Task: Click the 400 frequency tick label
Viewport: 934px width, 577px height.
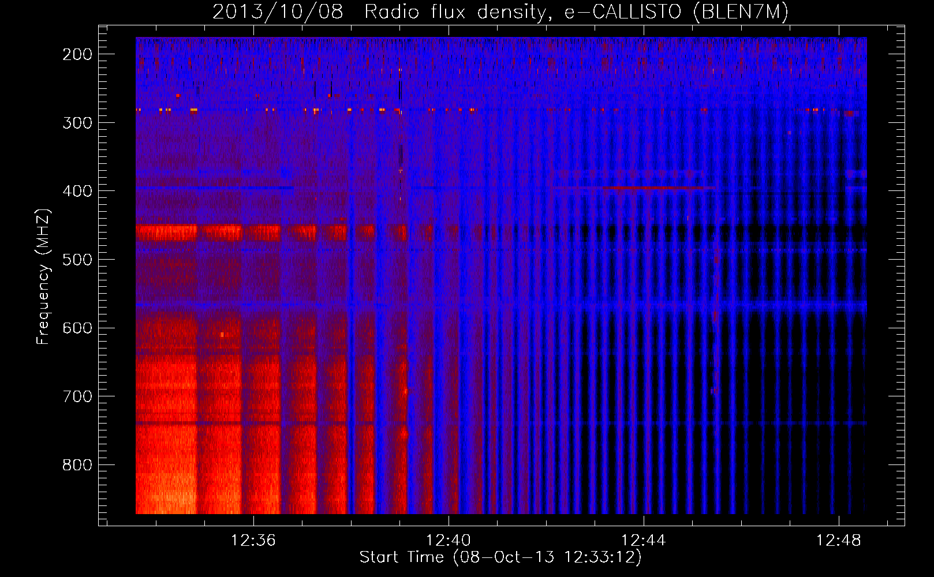Action: pos(77,191)
